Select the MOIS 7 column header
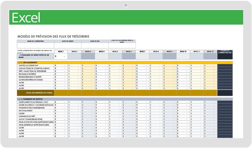Image resolution: width=252 pixels, height=148 pixels. pyautogui.click(x=143, y=52)
